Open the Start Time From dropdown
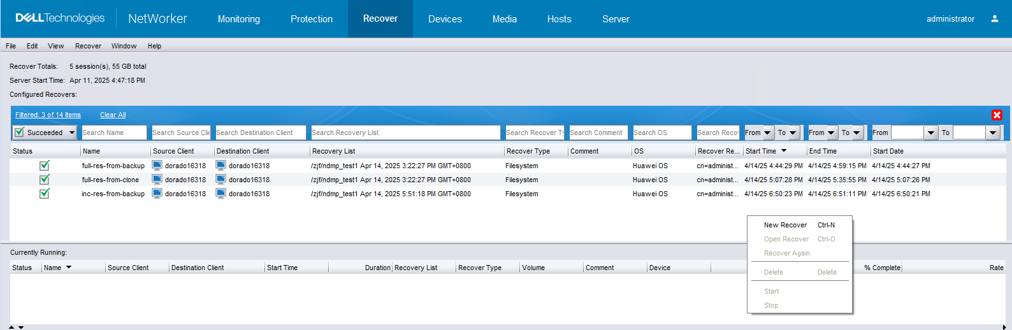 (x=767, y=133)
